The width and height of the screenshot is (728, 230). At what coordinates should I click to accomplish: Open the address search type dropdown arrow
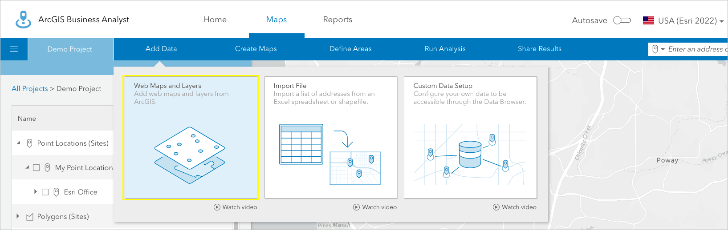663,49
